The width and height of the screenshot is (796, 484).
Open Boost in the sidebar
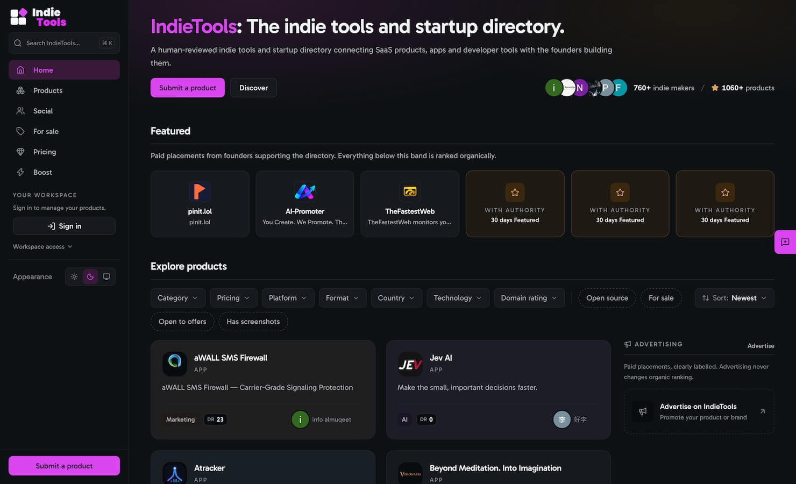64,172
